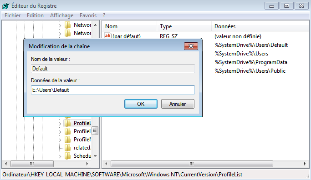Maximize the Éditeur du Registre window
Screen dimensions: 311x180
pyautogui.click(x=286, y=6)
